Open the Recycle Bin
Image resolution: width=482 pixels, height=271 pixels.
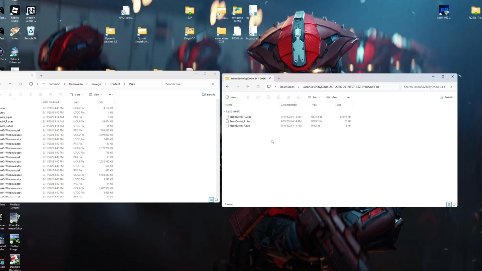click(31, 33)
